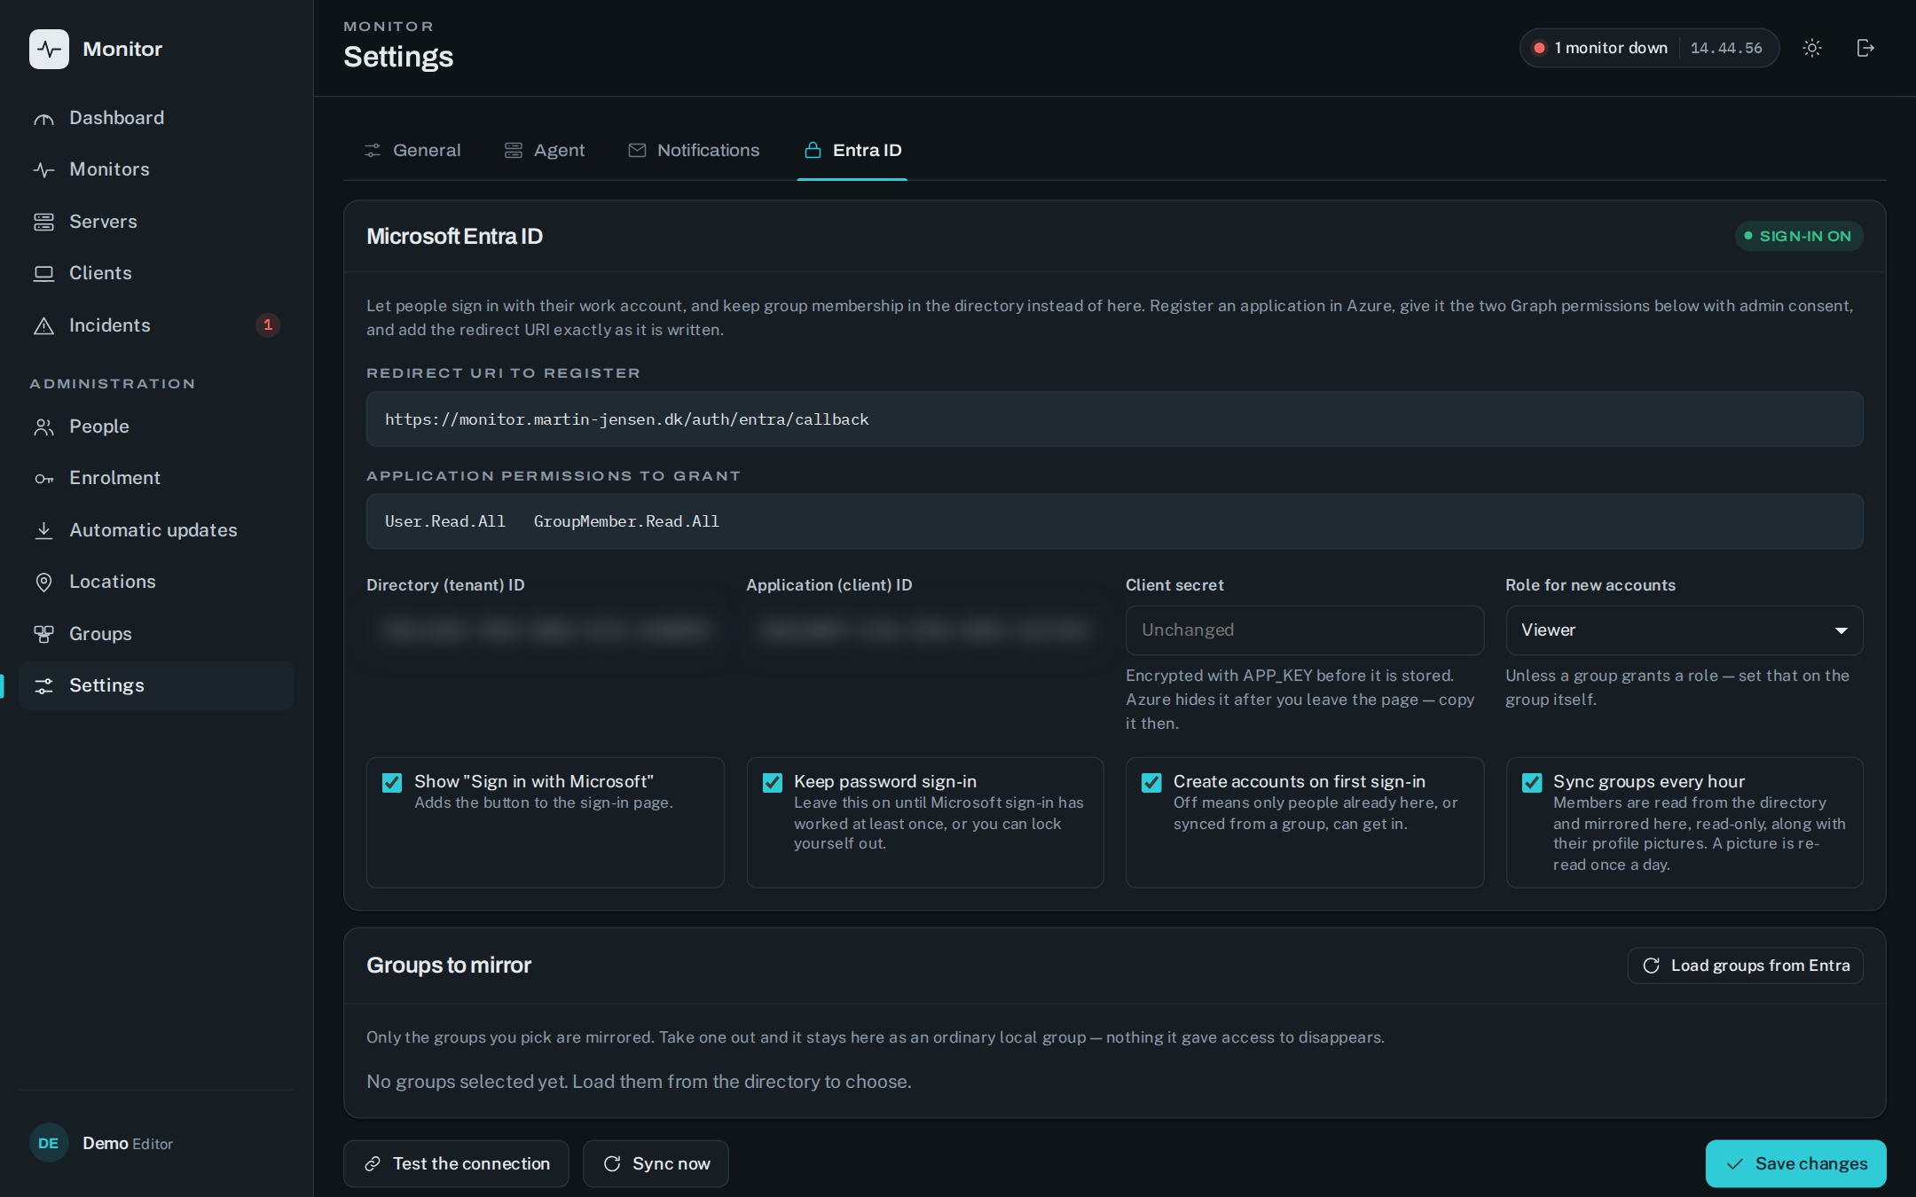Click the User.Read.All permission text

445,521
